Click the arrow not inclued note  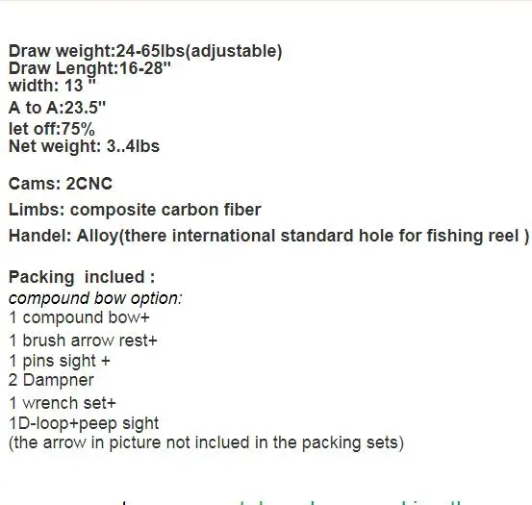(x=206, y=442)
